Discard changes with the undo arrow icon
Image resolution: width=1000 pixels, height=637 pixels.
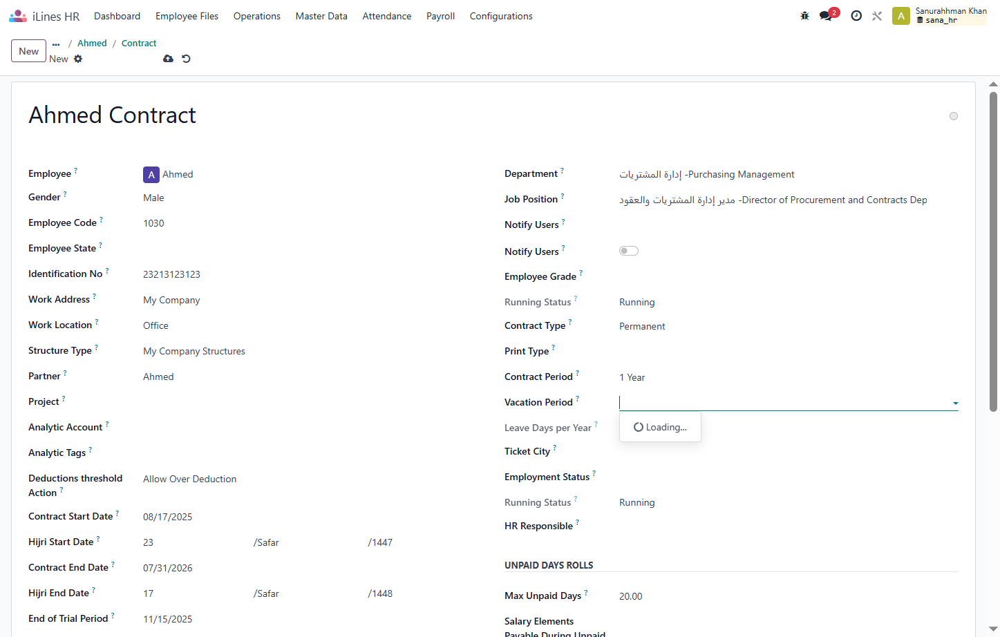click(186, 59)
